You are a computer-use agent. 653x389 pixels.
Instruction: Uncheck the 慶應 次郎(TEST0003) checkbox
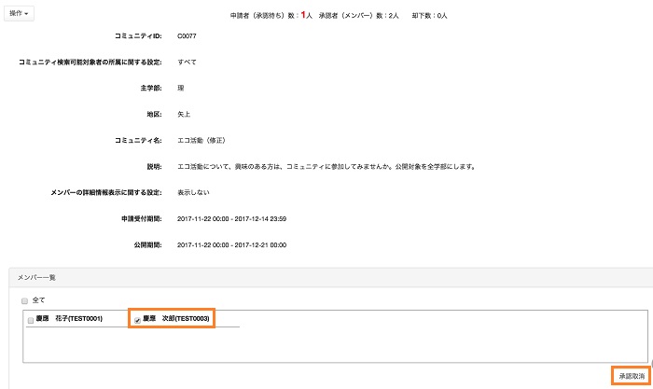138,320
